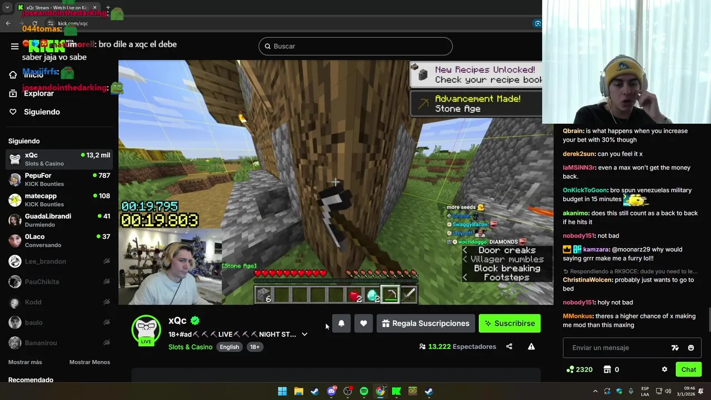The width and height of the screenshot is (711, 400).
Task: Click xQc verified badge checkmark
Action: tap(195, 321)
